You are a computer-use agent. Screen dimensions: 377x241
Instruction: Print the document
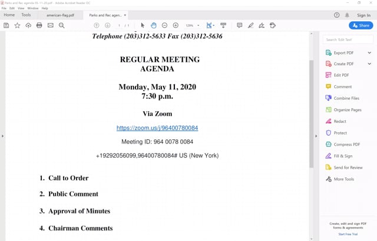(x=39, y=25)
